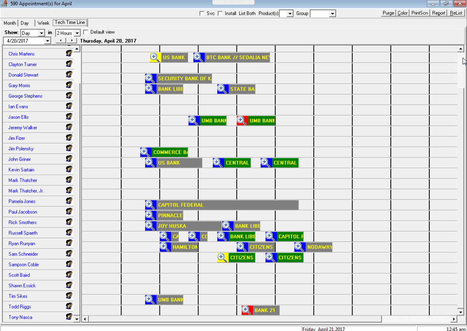Click the Purge button
Image resolution: width=467 pixels, height=331 pixels.
(x=388, y=13)
